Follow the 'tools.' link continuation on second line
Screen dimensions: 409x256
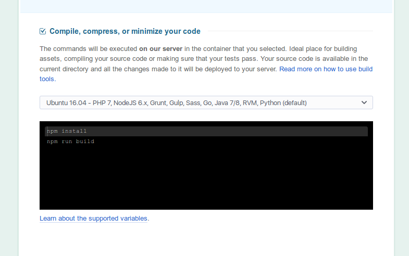pyautogui.click(x=47, y=79)
